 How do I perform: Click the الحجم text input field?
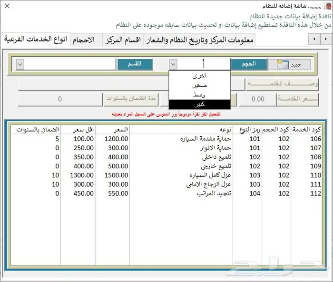[204, 64]
